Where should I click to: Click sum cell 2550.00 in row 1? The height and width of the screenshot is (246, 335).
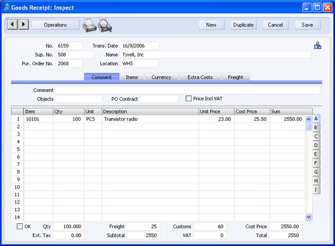pyautogui.click(x=287, y=119)
